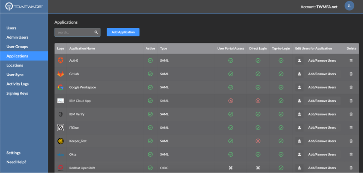The height and width of the screenshot is (173, 364).
Task: Open User Groups section
Action: point(17,47)
